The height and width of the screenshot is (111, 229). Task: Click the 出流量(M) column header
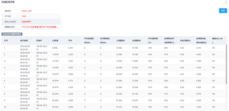(137, 41)
